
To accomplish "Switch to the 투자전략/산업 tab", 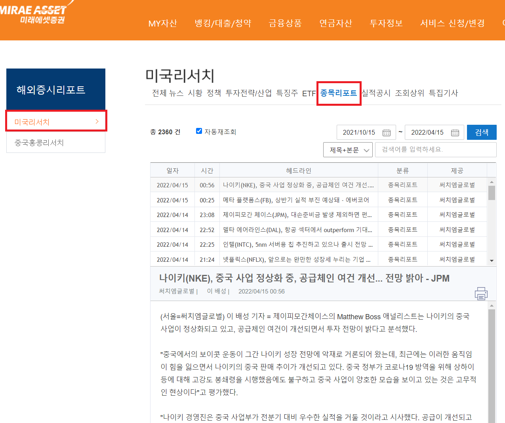I will (x=249, y=93).
